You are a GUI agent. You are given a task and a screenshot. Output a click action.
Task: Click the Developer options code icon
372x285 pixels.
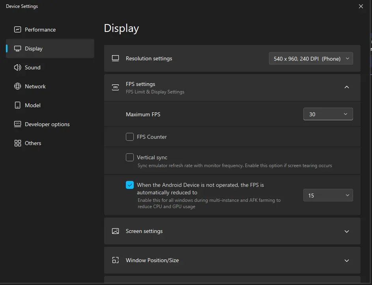click(18, 124)
